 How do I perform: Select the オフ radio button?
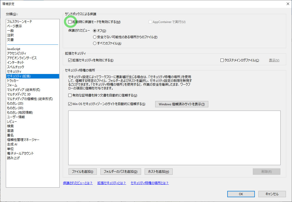tap(95, 31)
